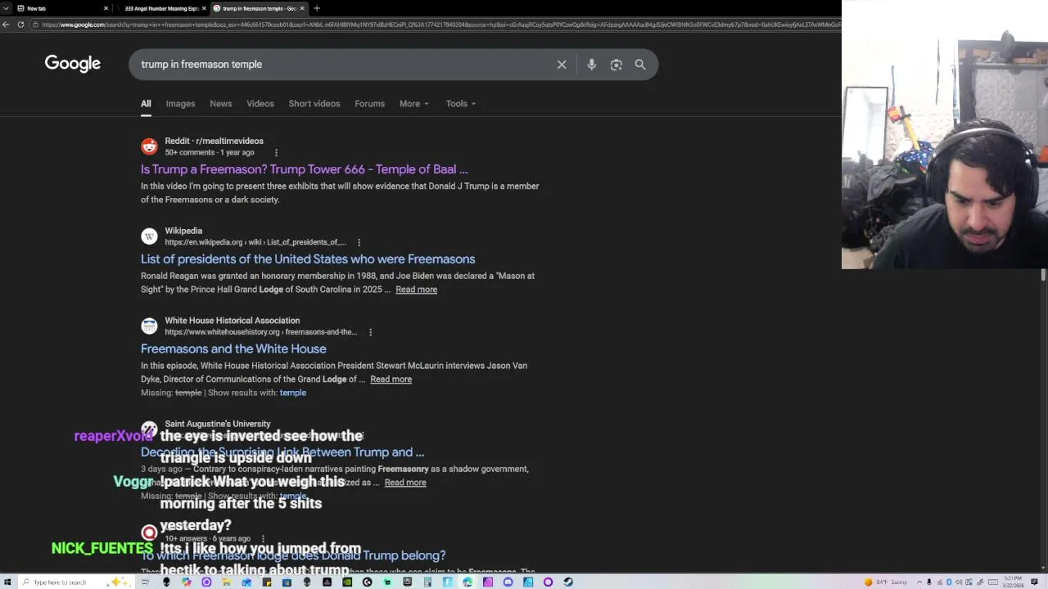
Task: Select the All results tab
Action: click(146, 104)
